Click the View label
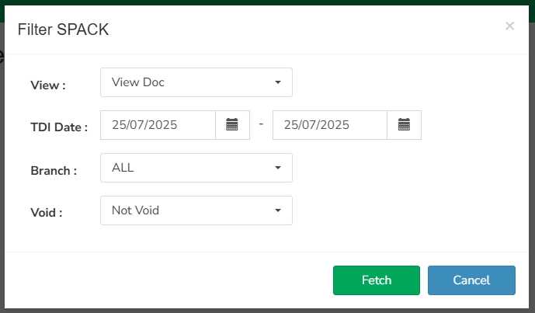This screenshot has height=313, width=535. 48,85
